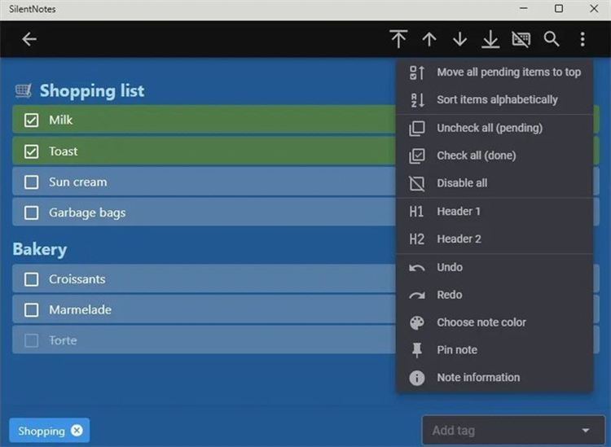Expand the Add tag dropdown arrow
Image resolution: width=611 pixels, height=447 pixels.
(585, 430)
